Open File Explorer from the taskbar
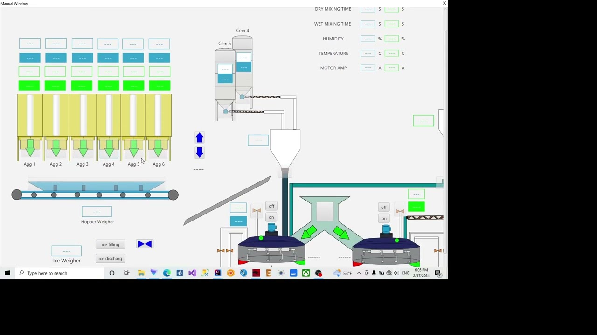 tap(141, 273)
